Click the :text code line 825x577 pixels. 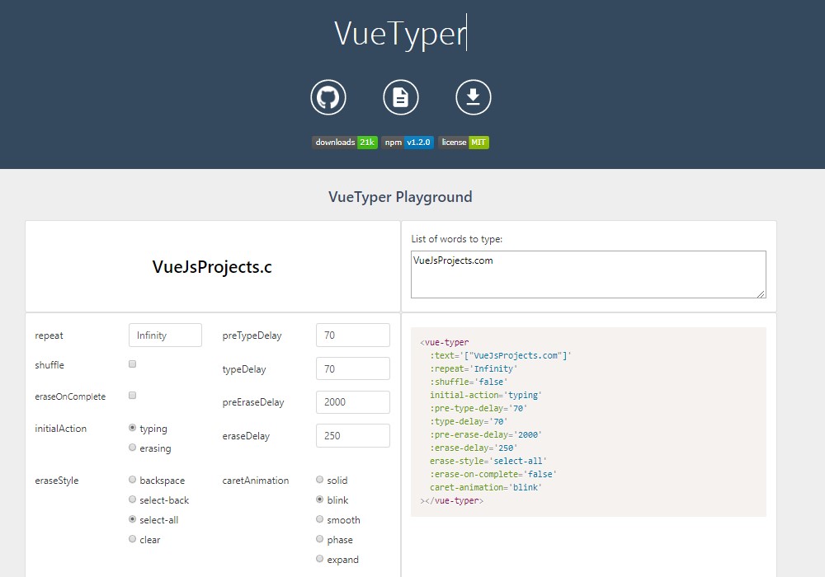pos(501,356)
